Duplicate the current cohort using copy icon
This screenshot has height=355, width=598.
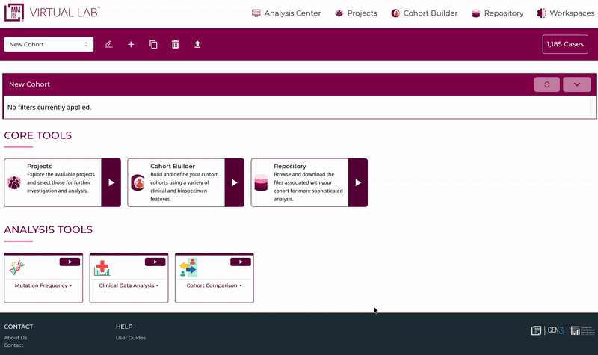tap(153, 45)
